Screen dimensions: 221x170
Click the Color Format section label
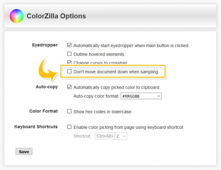click(x=44, y=111)
